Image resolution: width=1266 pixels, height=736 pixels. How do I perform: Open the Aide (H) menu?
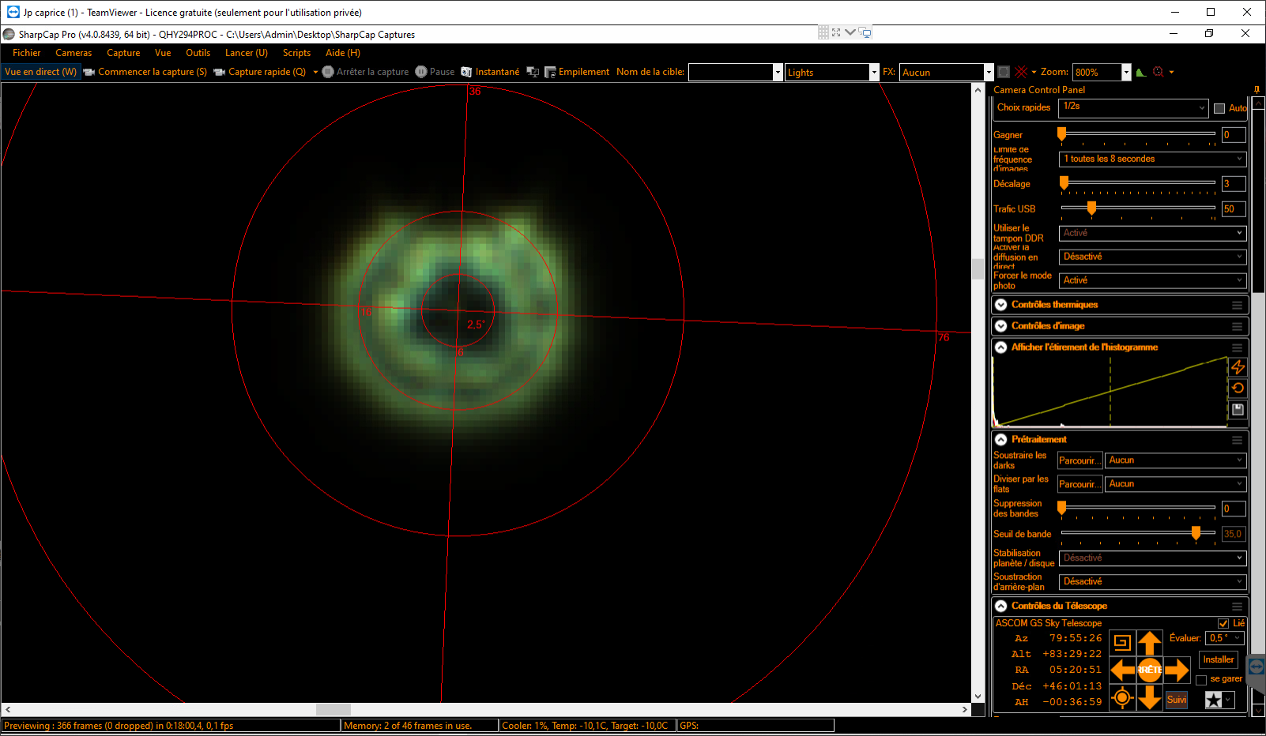click(x=343, y=53)
